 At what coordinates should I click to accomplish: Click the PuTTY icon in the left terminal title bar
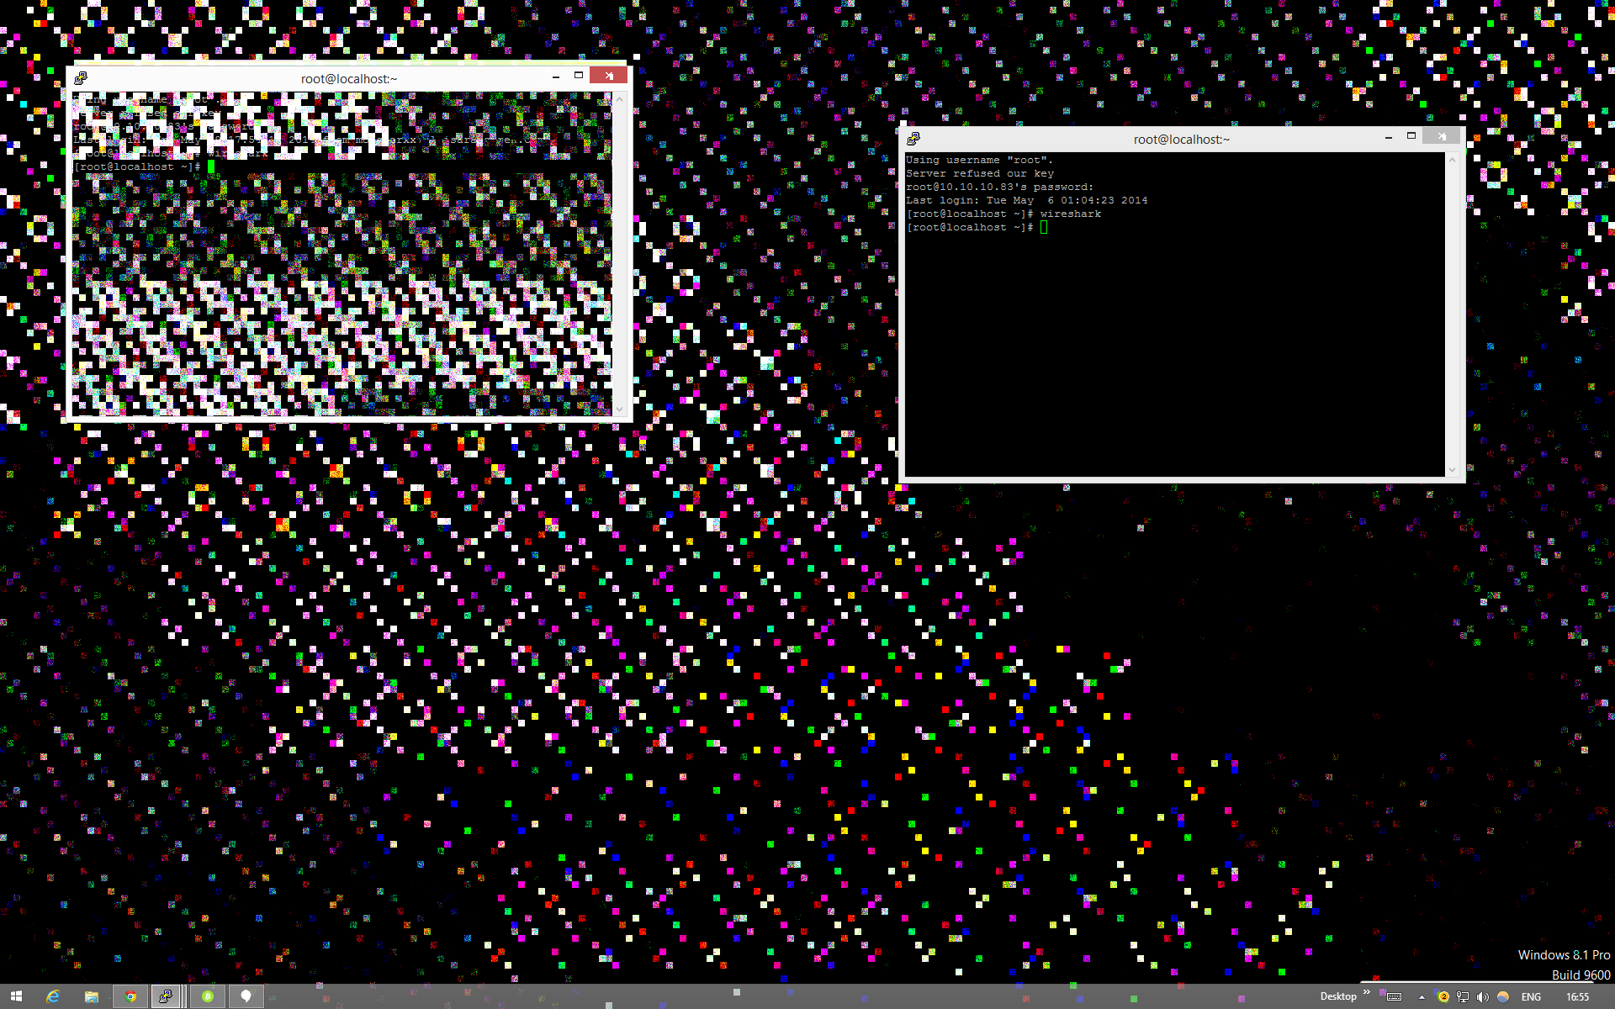point(81,78)
